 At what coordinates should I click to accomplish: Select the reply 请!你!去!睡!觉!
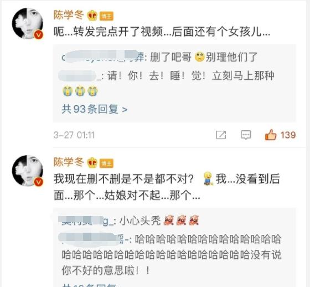pos(167,83)
